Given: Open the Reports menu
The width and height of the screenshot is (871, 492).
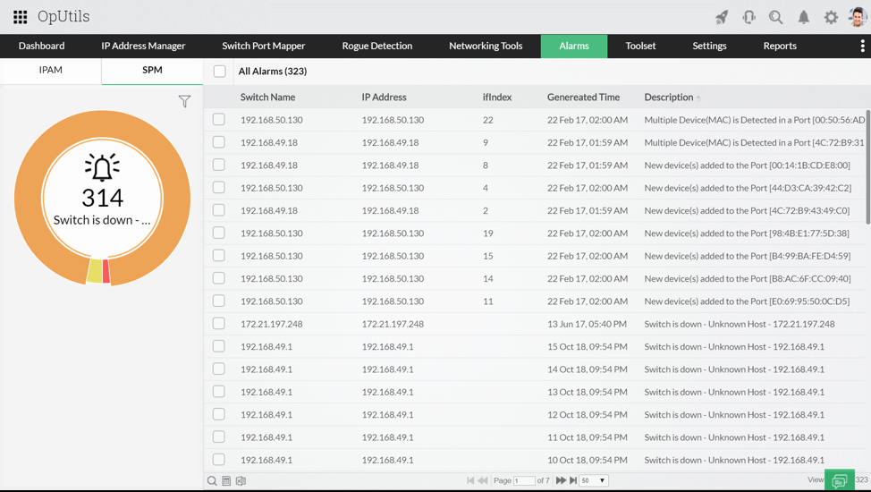Looking at the screenshot, I should click(780, 47).
